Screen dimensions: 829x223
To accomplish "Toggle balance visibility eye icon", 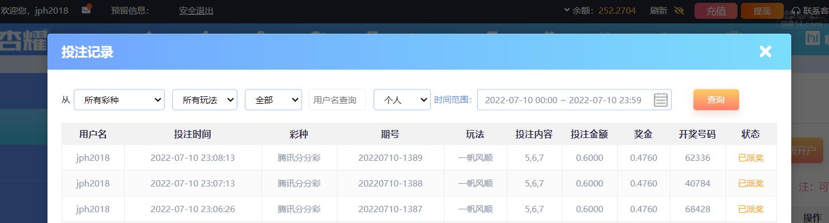I will click(679, 10).
